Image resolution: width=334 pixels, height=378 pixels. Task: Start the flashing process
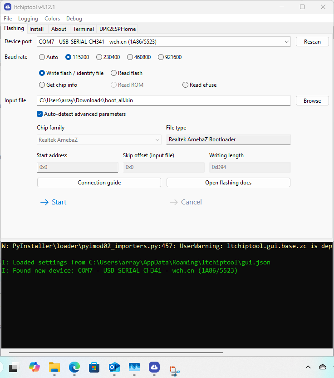point(54,202)
